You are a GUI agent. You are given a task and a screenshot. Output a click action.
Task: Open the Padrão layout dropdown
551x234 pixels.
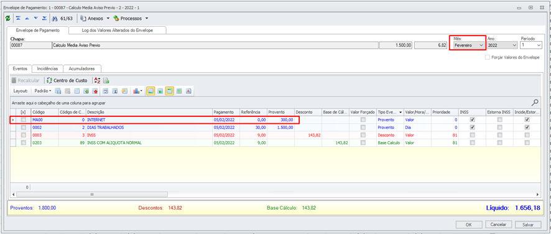[43, 91]
